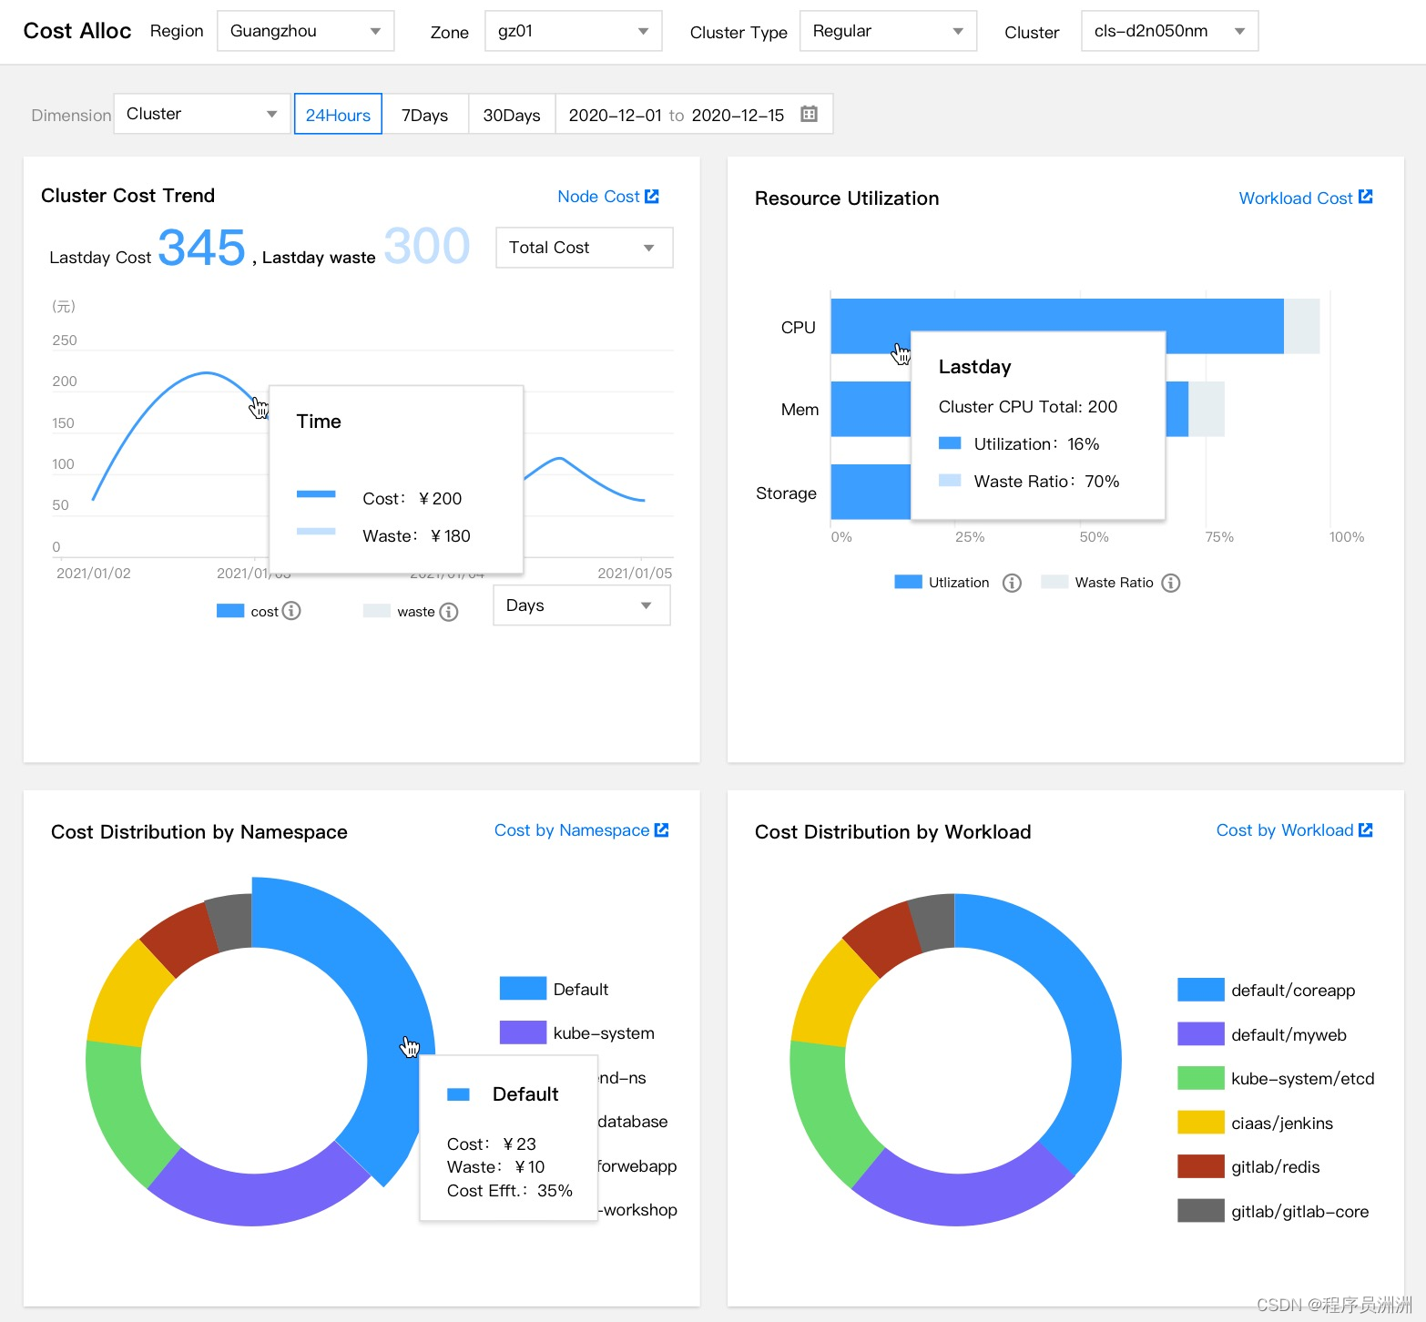Click the gitlab/gitlab-core legend swatch
1426x1322 pixels.
click(x=1200, y=1210)
